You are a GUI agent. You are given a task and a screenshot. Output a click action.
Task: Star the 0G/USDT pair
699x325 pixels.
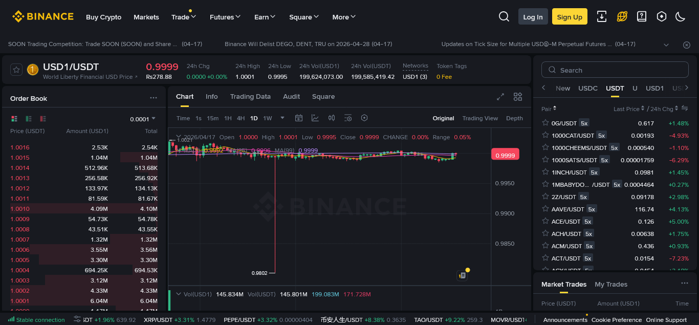point(545,123)
